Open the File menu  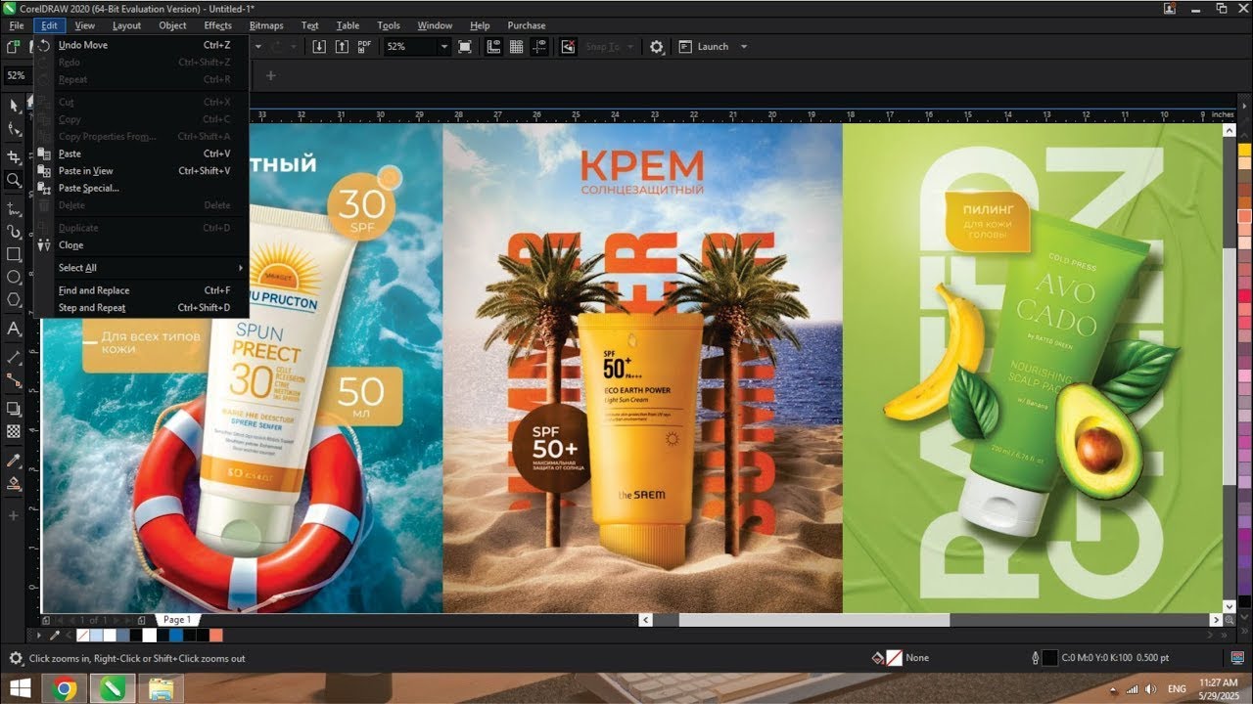(x=17, y=25)
